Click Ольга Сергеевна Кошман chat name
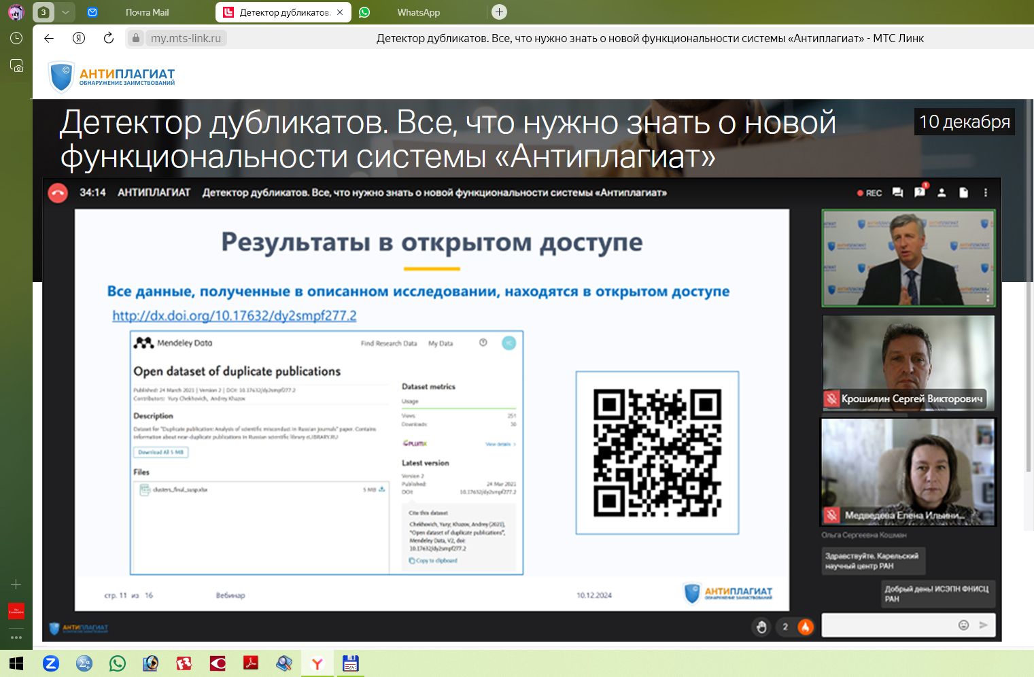Screen dimensions: 1034x677 (864, 535)
